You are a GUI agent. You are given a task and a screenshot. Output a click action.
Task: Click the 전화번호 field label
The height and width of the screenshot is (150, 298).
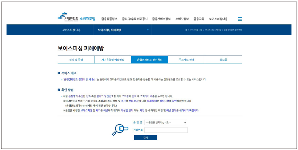click(x=138, y=130)
